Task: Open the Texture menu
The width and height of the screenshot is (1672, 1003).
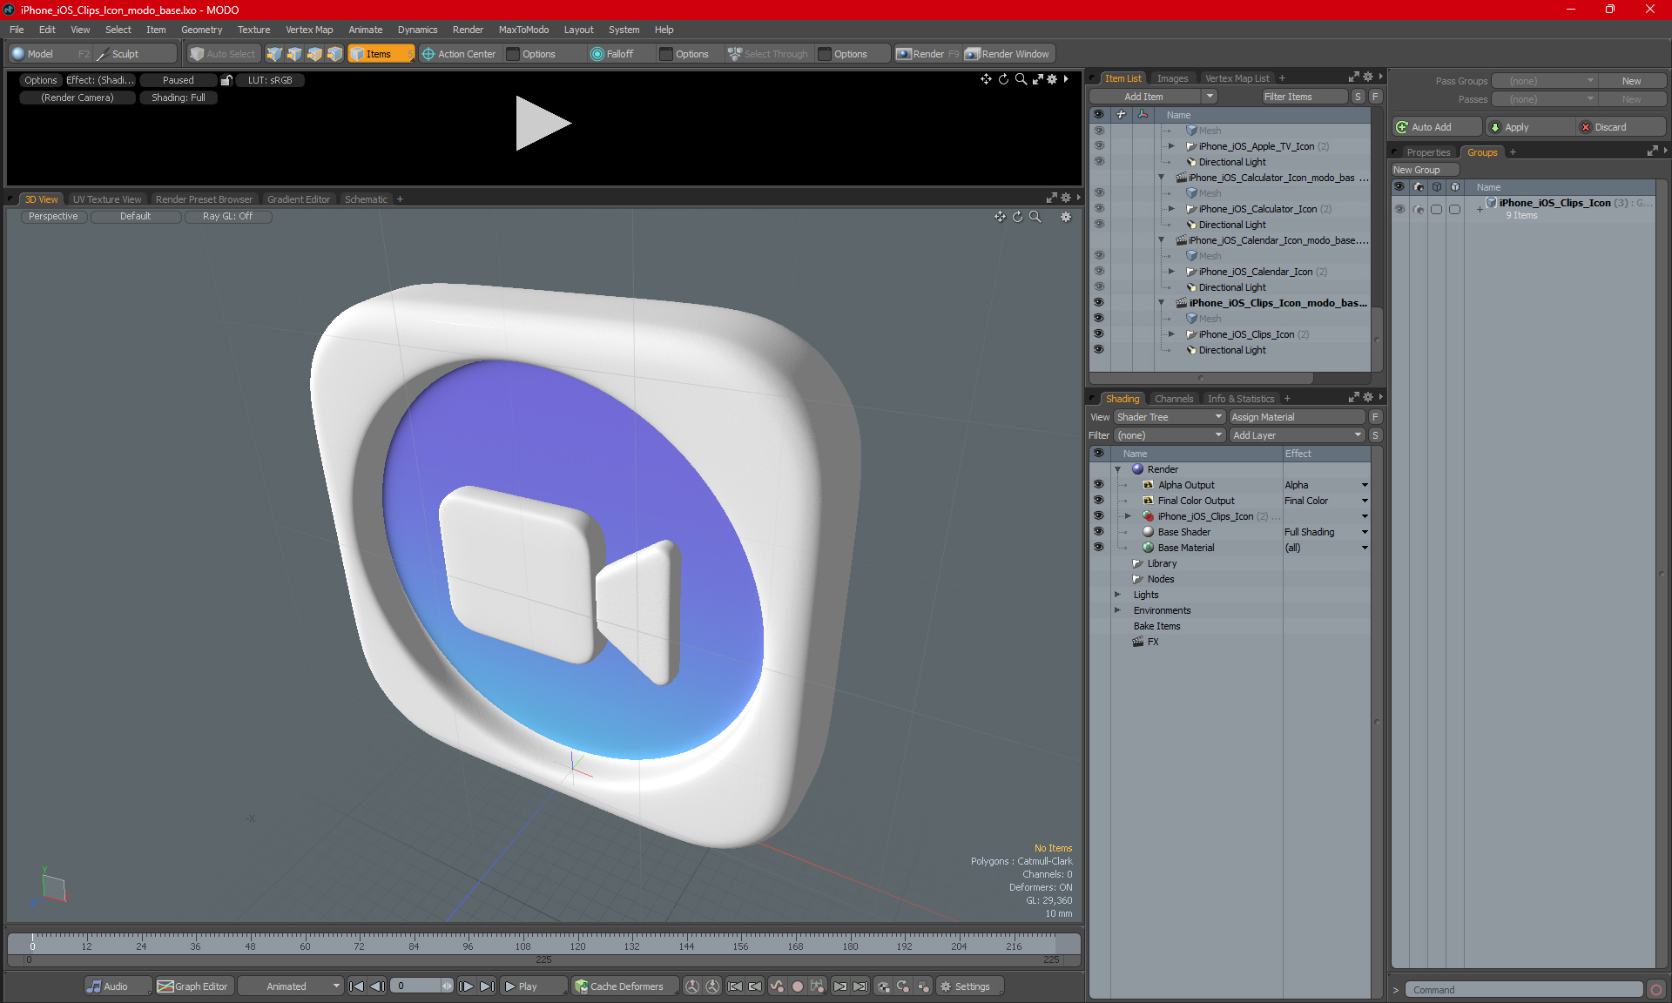Action: (x=253, y=30)
